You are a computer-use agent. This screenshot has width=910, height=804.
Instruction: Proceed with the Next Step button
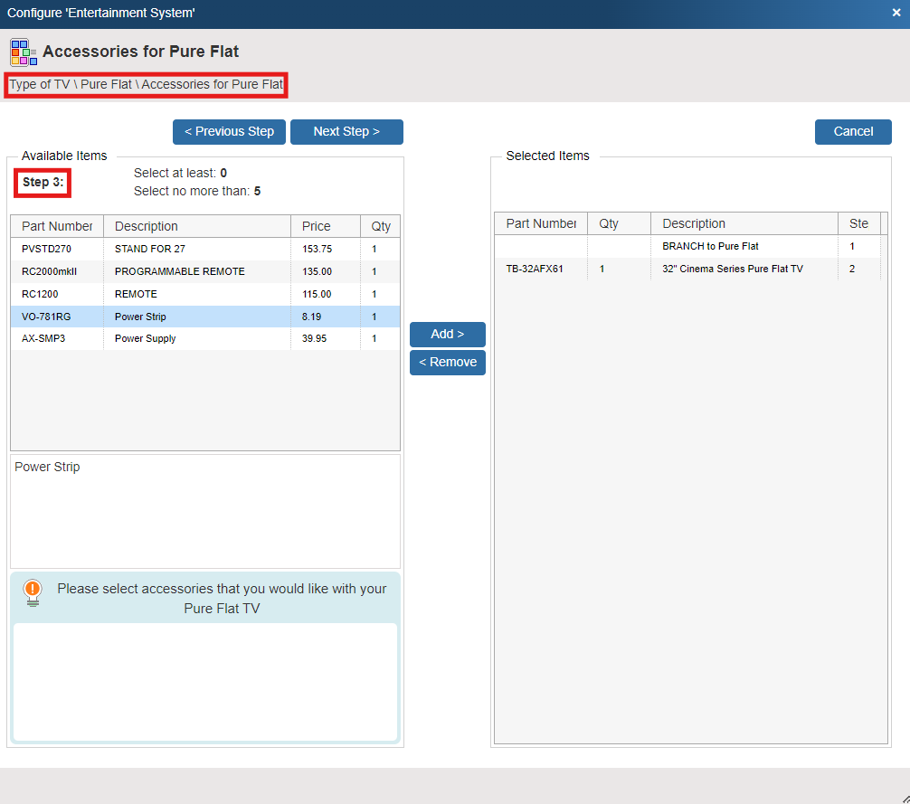pyautogui.click(x=346, y=131)
